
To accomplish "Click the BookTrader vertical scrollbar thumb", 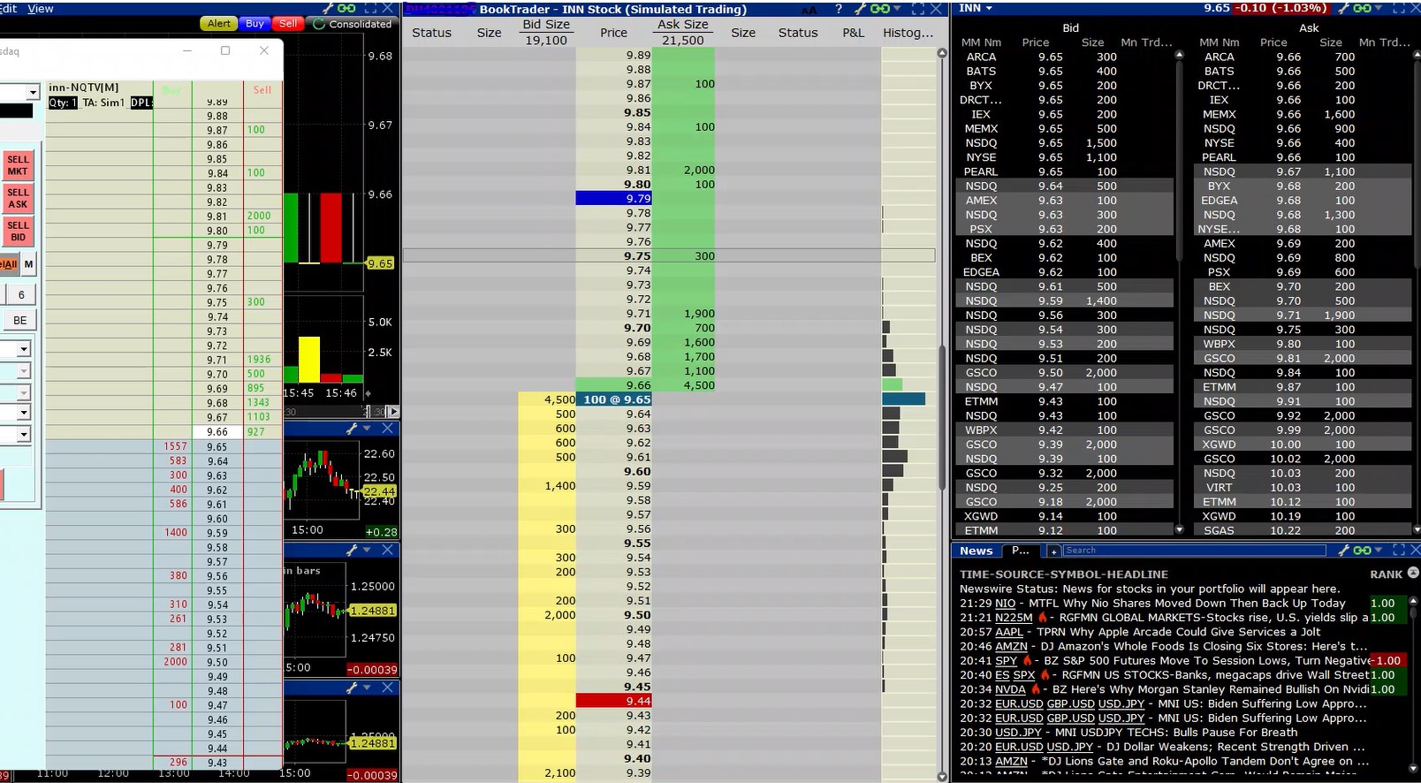I will pyautogui.click(x=942, y=415).
